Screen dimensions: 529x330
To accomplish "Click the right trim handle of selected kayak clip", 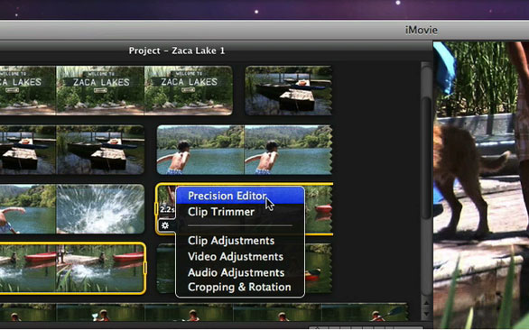I will [145, 269].
